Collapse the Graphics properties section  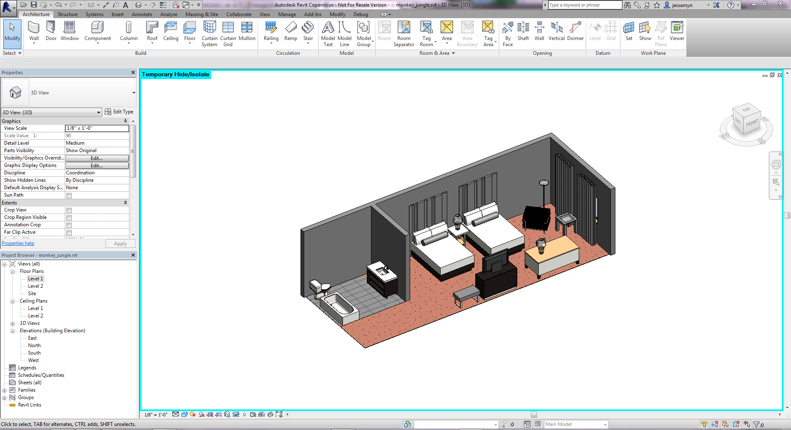point(125,121)
